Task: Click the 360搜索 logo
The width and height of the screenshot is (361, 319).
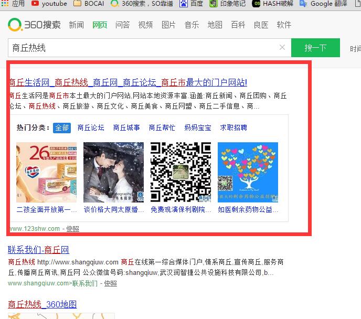Action: (34, 25)
